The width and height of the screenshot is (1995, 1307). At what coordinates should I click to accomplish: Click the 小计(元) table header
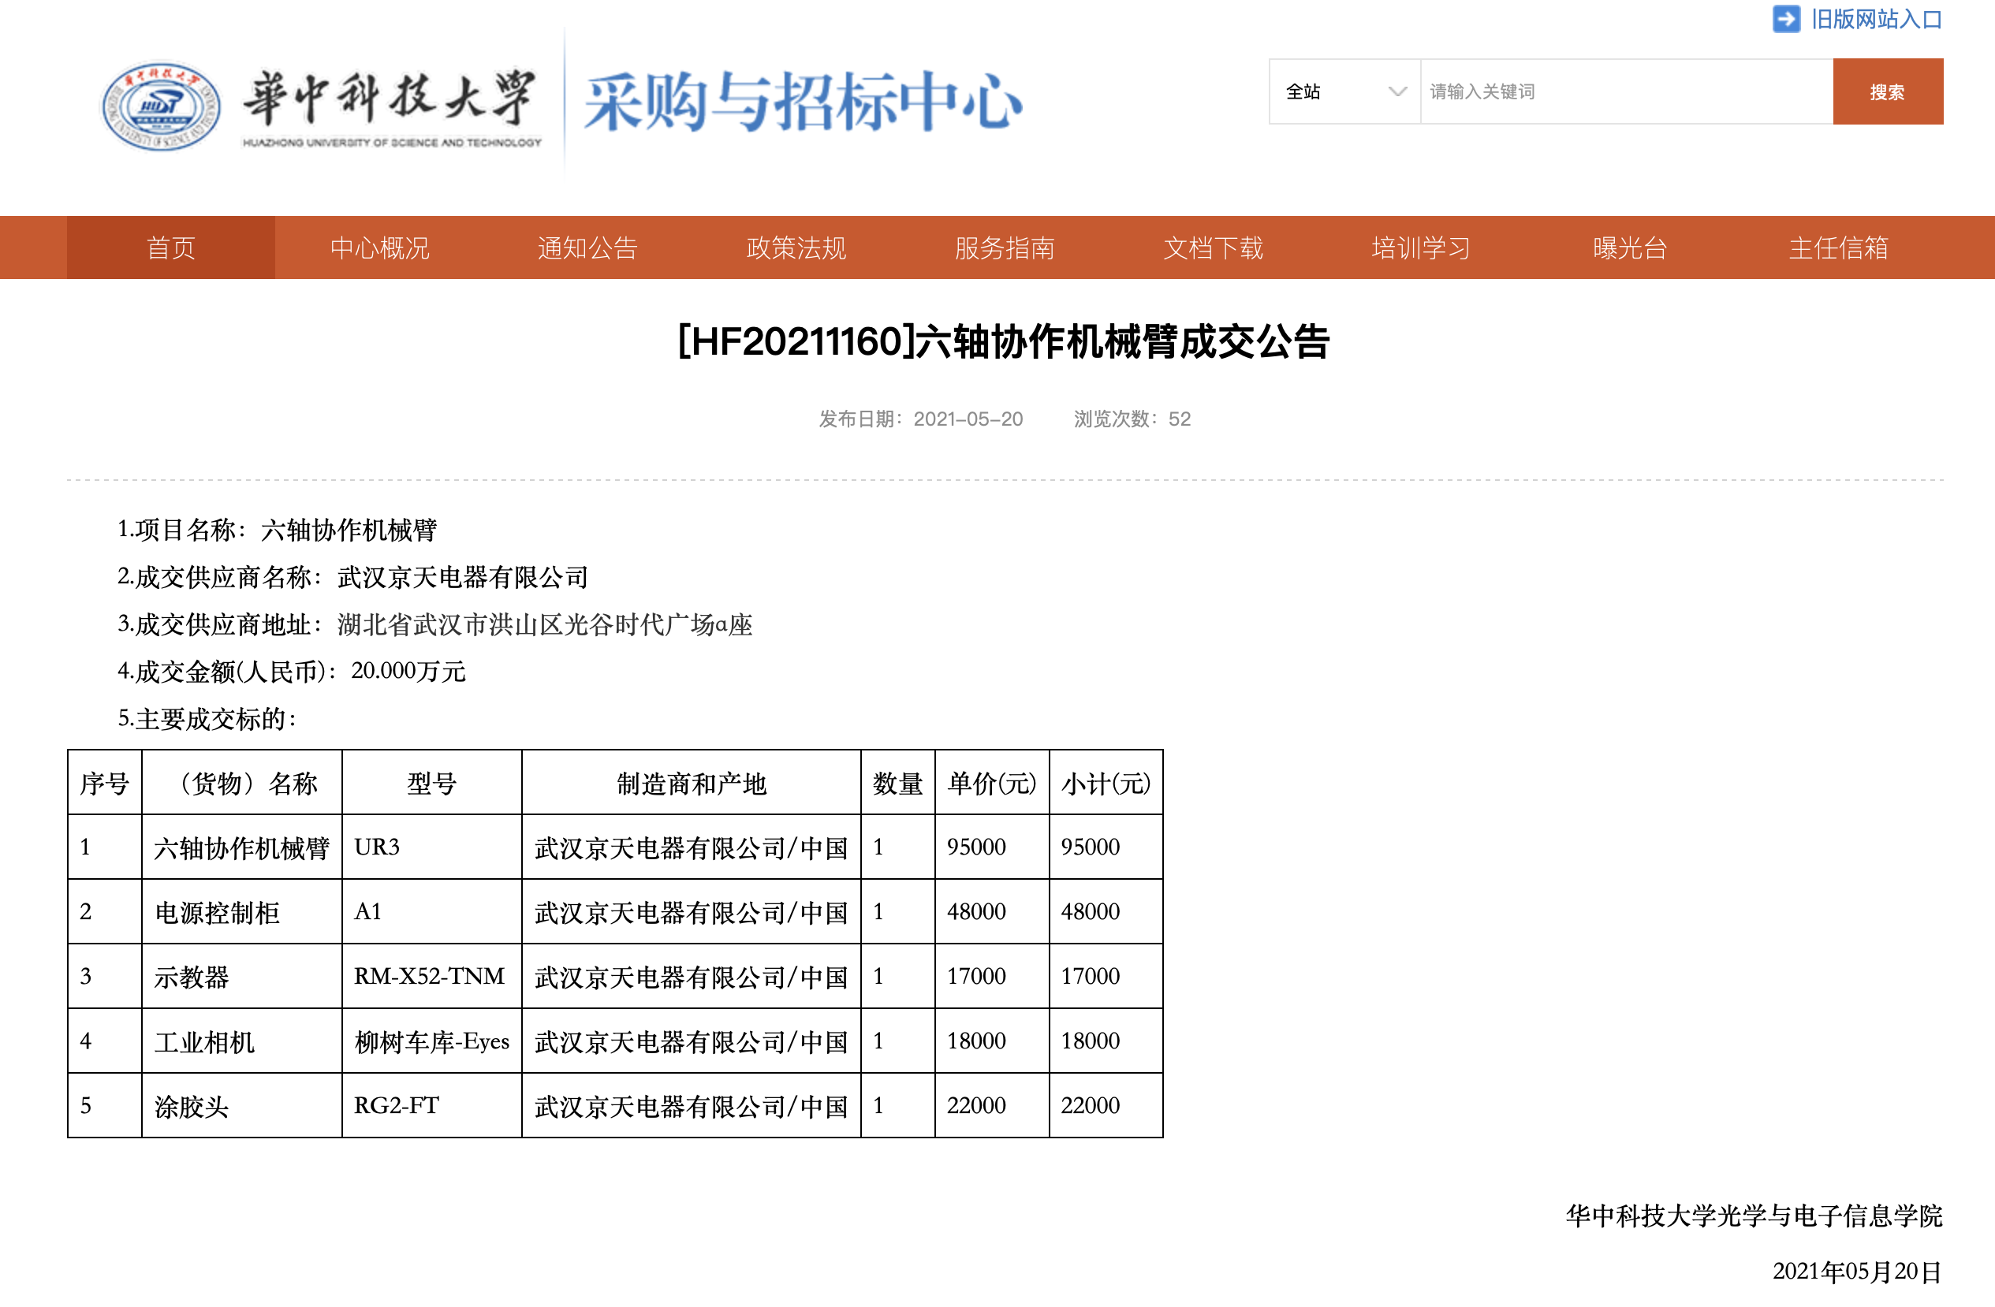(x=1106, y=783)
